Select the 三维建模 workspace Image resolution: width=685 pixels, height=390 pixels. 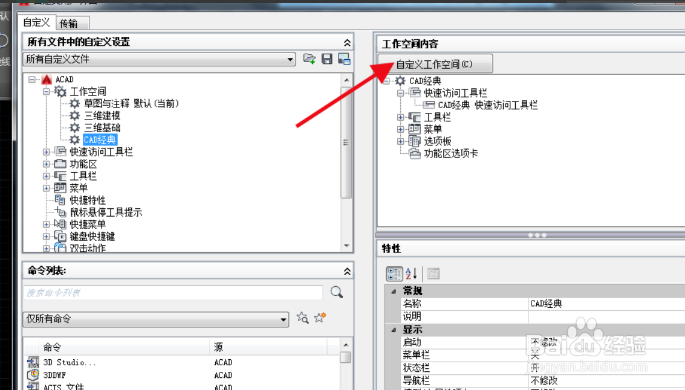coord(102,115)
